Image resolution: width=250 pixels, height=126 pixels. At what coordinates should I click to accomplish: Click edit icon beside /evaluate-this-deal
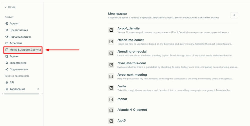click(x=111, y=65)
